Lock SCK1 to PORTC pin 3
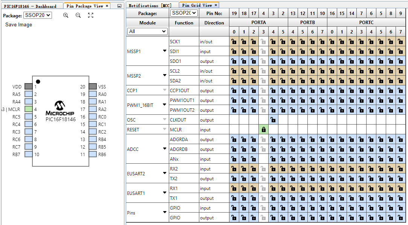This screenshot has width=408, height=225. [x=361, y=41]
